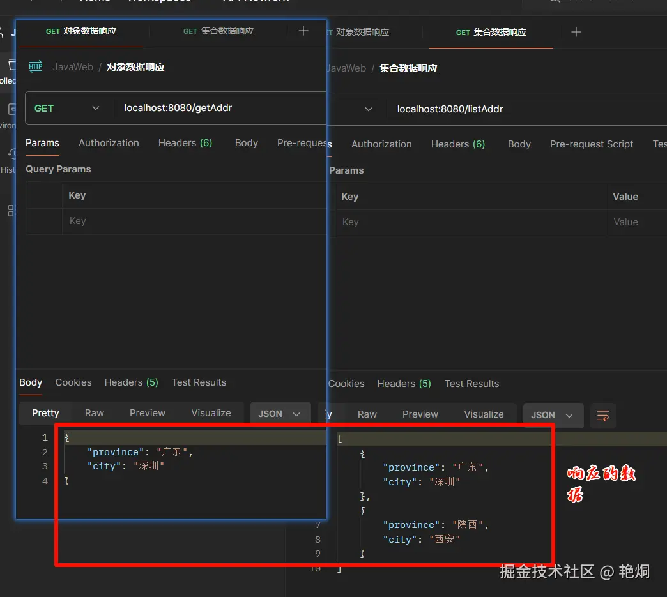
Task: Click line number 1 in front response
Action: pyautogui.click(x=45, y=437)
